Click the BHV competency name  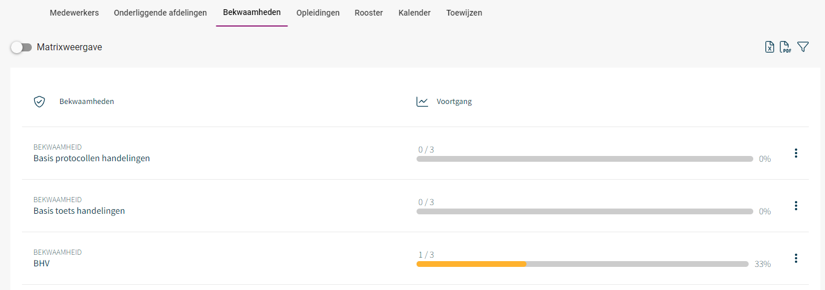coord(42,263)
